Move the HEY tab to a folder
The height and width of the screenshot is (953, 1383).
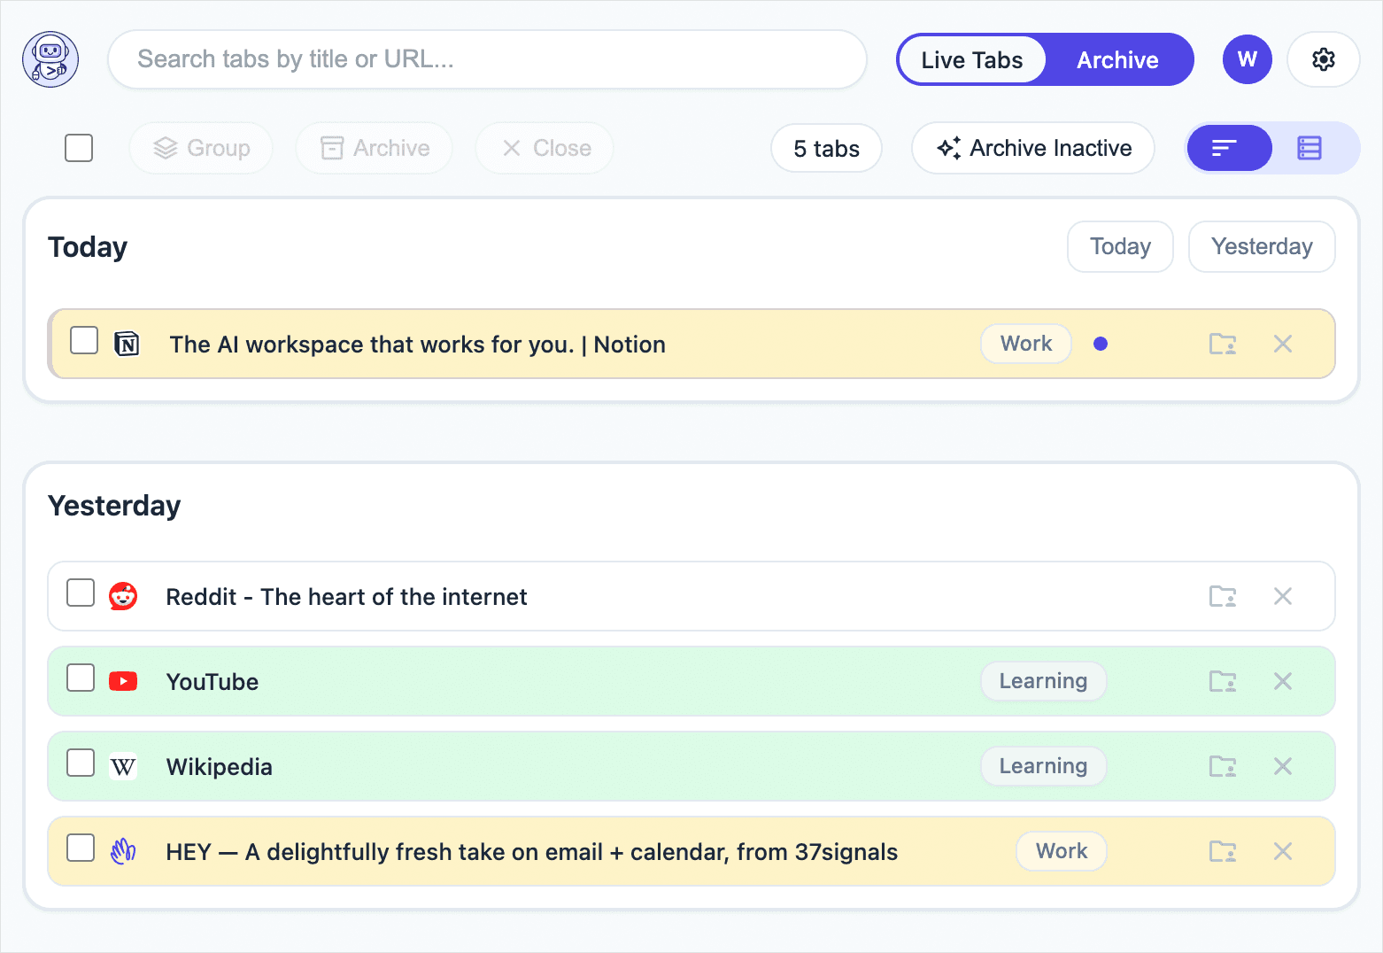[1223, 851]
